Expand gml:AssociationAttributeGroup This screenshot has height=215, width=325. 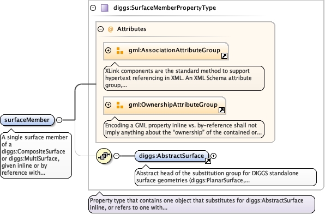(108, 50)
